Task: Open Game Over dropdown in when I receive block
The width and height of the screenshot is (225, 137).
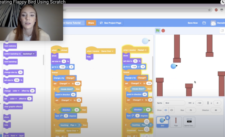Action: [x=107, y=51]
